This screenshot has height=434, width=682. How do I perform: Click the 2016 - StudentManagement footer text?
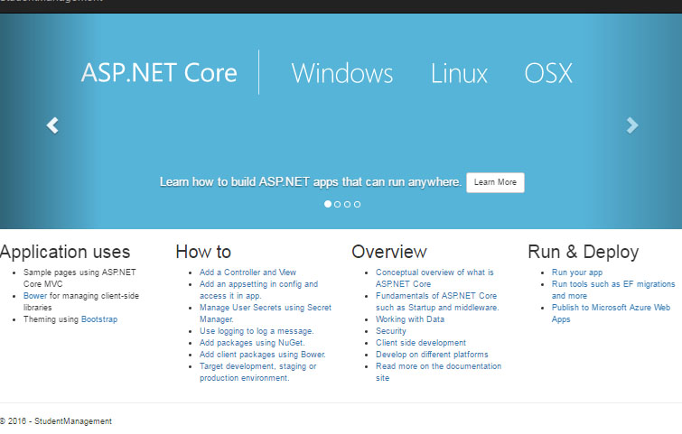[x=56, y=421]
